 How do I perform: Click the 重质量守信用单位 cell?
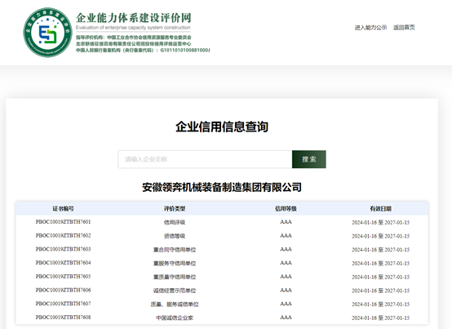click(175, 277)
